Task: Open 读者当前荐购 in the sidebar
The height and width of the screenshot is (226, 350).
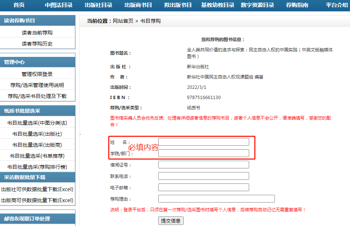Action: (37, 33)
